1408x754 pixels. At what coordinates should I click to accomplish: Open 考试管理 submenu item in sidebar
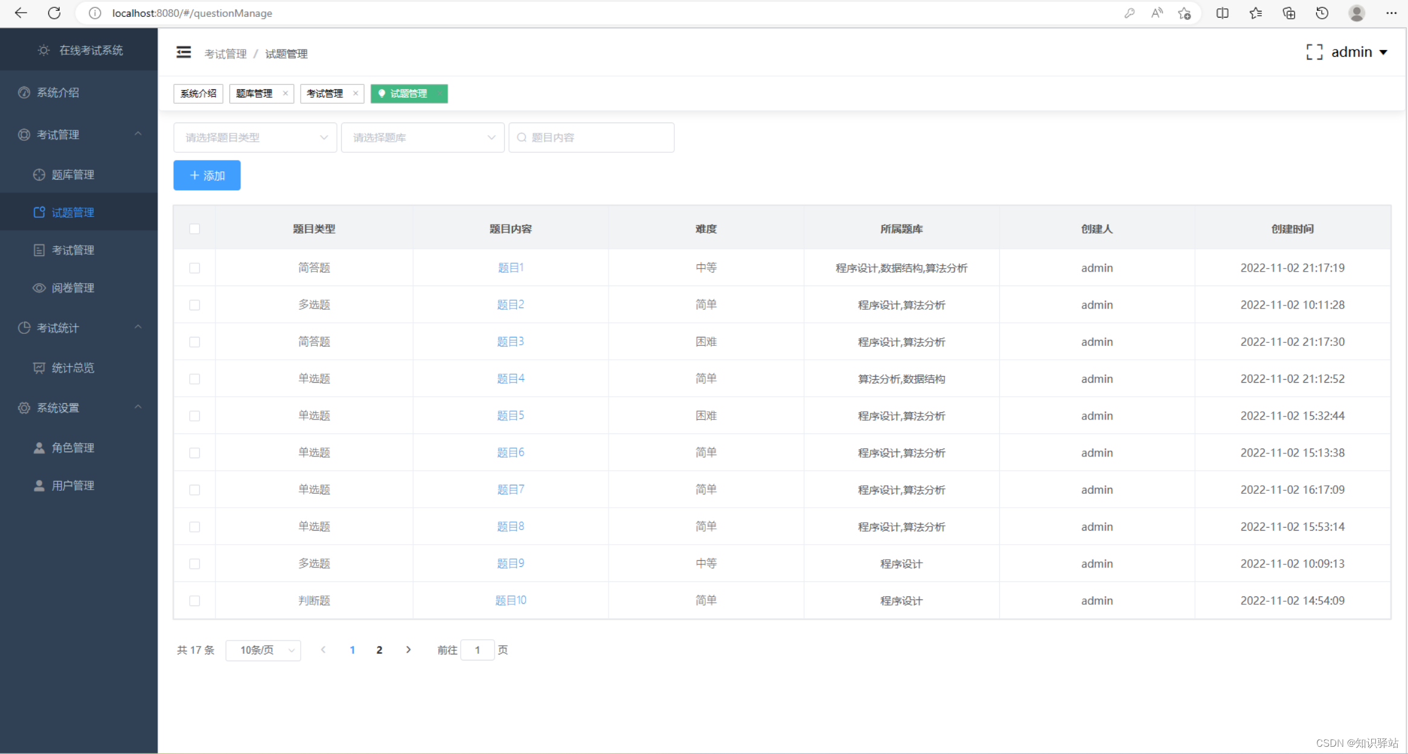tap(78, 250)
